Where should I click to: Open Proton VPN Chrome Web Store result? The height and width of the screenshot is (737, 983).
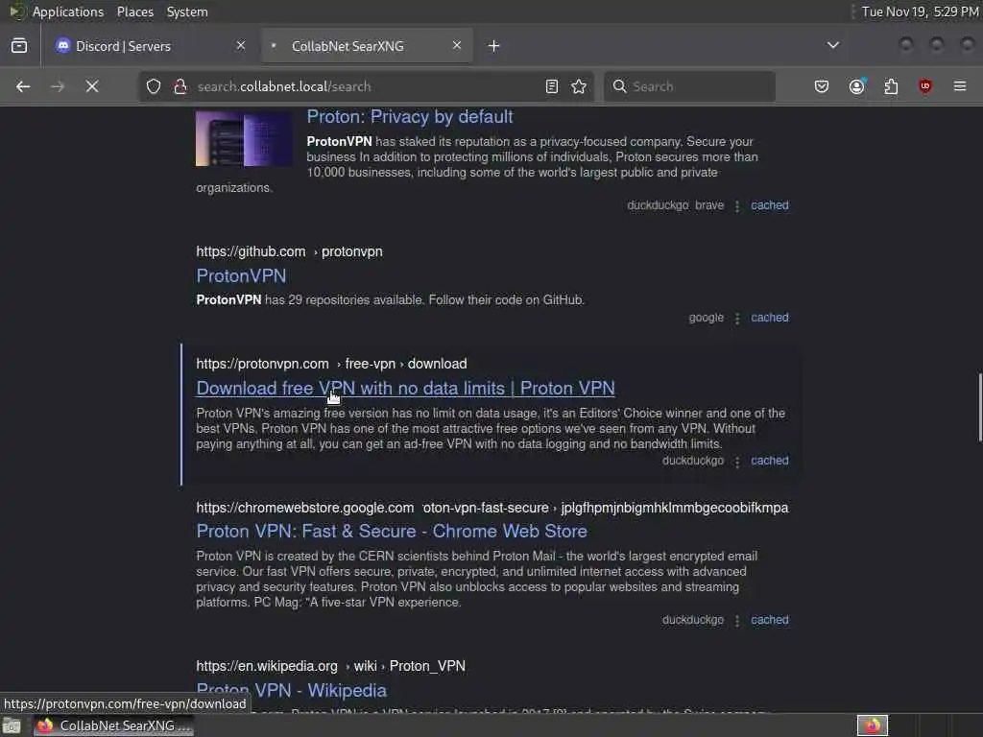pyautogui.click(x=392, y=532)
